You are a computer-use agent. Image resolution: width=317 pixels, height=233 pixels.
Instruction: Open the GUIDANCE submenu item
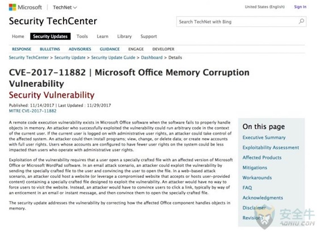109,49
